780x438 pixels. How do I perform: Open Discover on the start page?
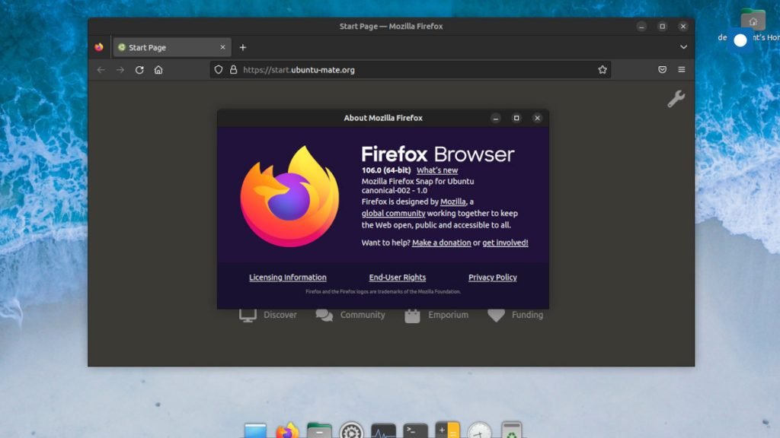268,315
